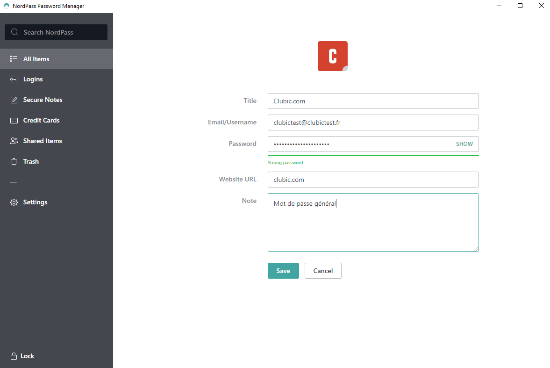Click the 'Password' label

coord(243,144)
